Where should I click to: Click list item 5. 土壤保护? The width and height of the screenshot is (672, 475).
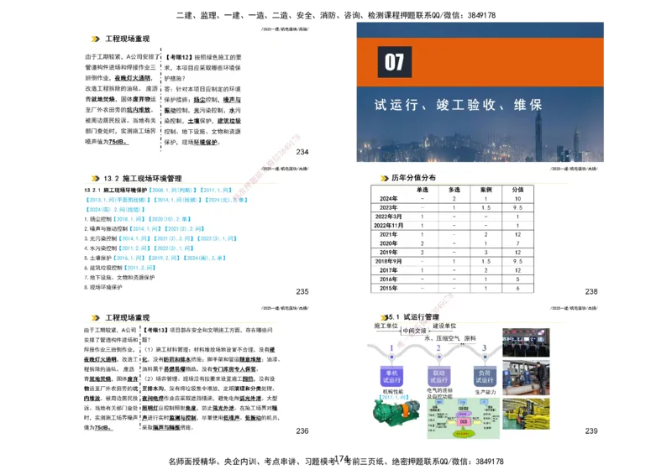(x=97, y=258)
